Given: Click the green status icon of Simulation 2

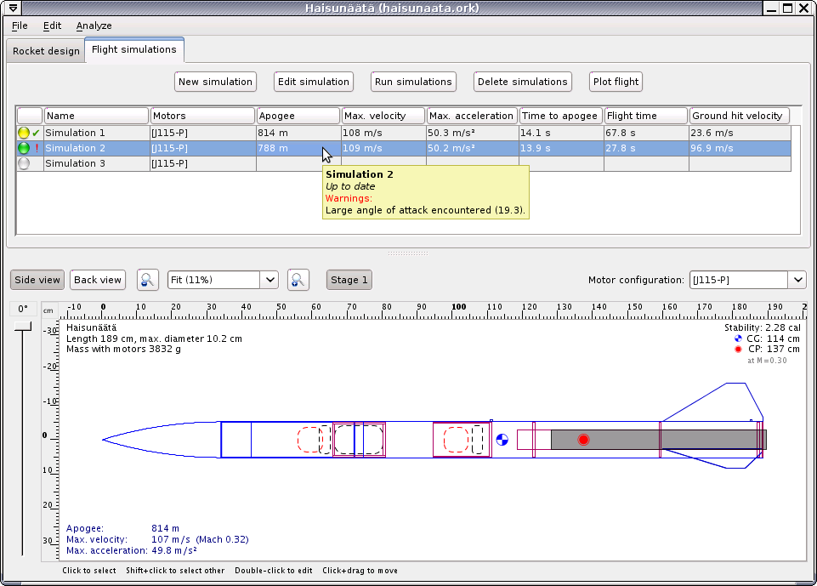Looking at the screenshot, I should 24,148.
